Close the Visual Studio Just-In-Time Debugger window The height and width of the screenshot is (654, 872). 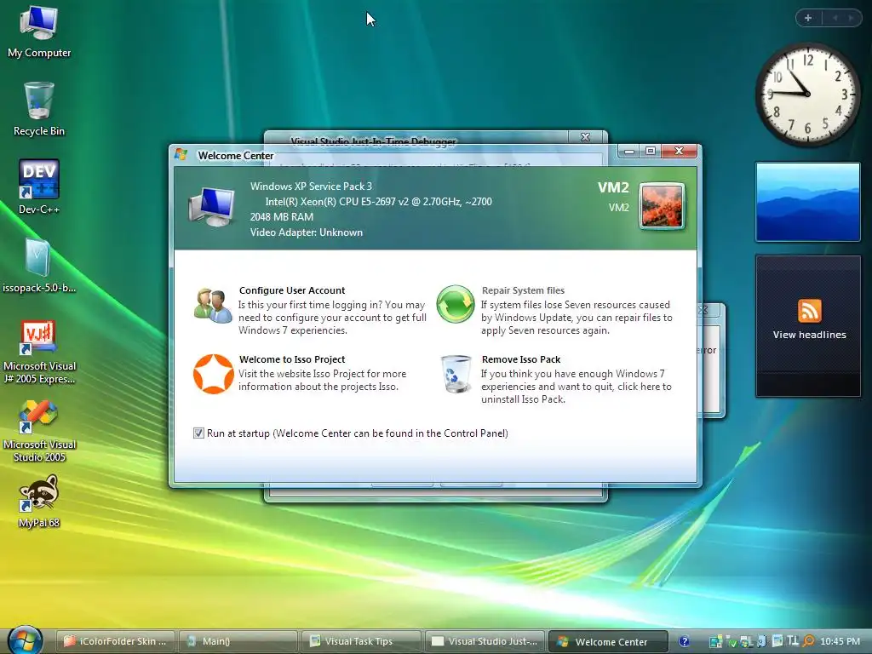click(x=585, y=137)
